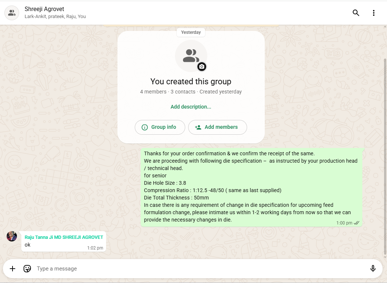Click the chat's vertical scrollbar

385,155
